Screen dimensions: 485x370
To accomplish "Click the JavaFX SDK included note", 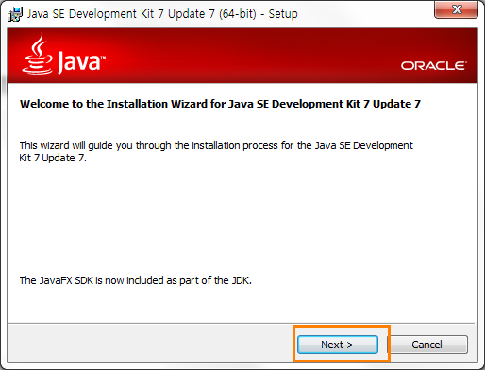I will pyautogui.click(x=136, y=280).
